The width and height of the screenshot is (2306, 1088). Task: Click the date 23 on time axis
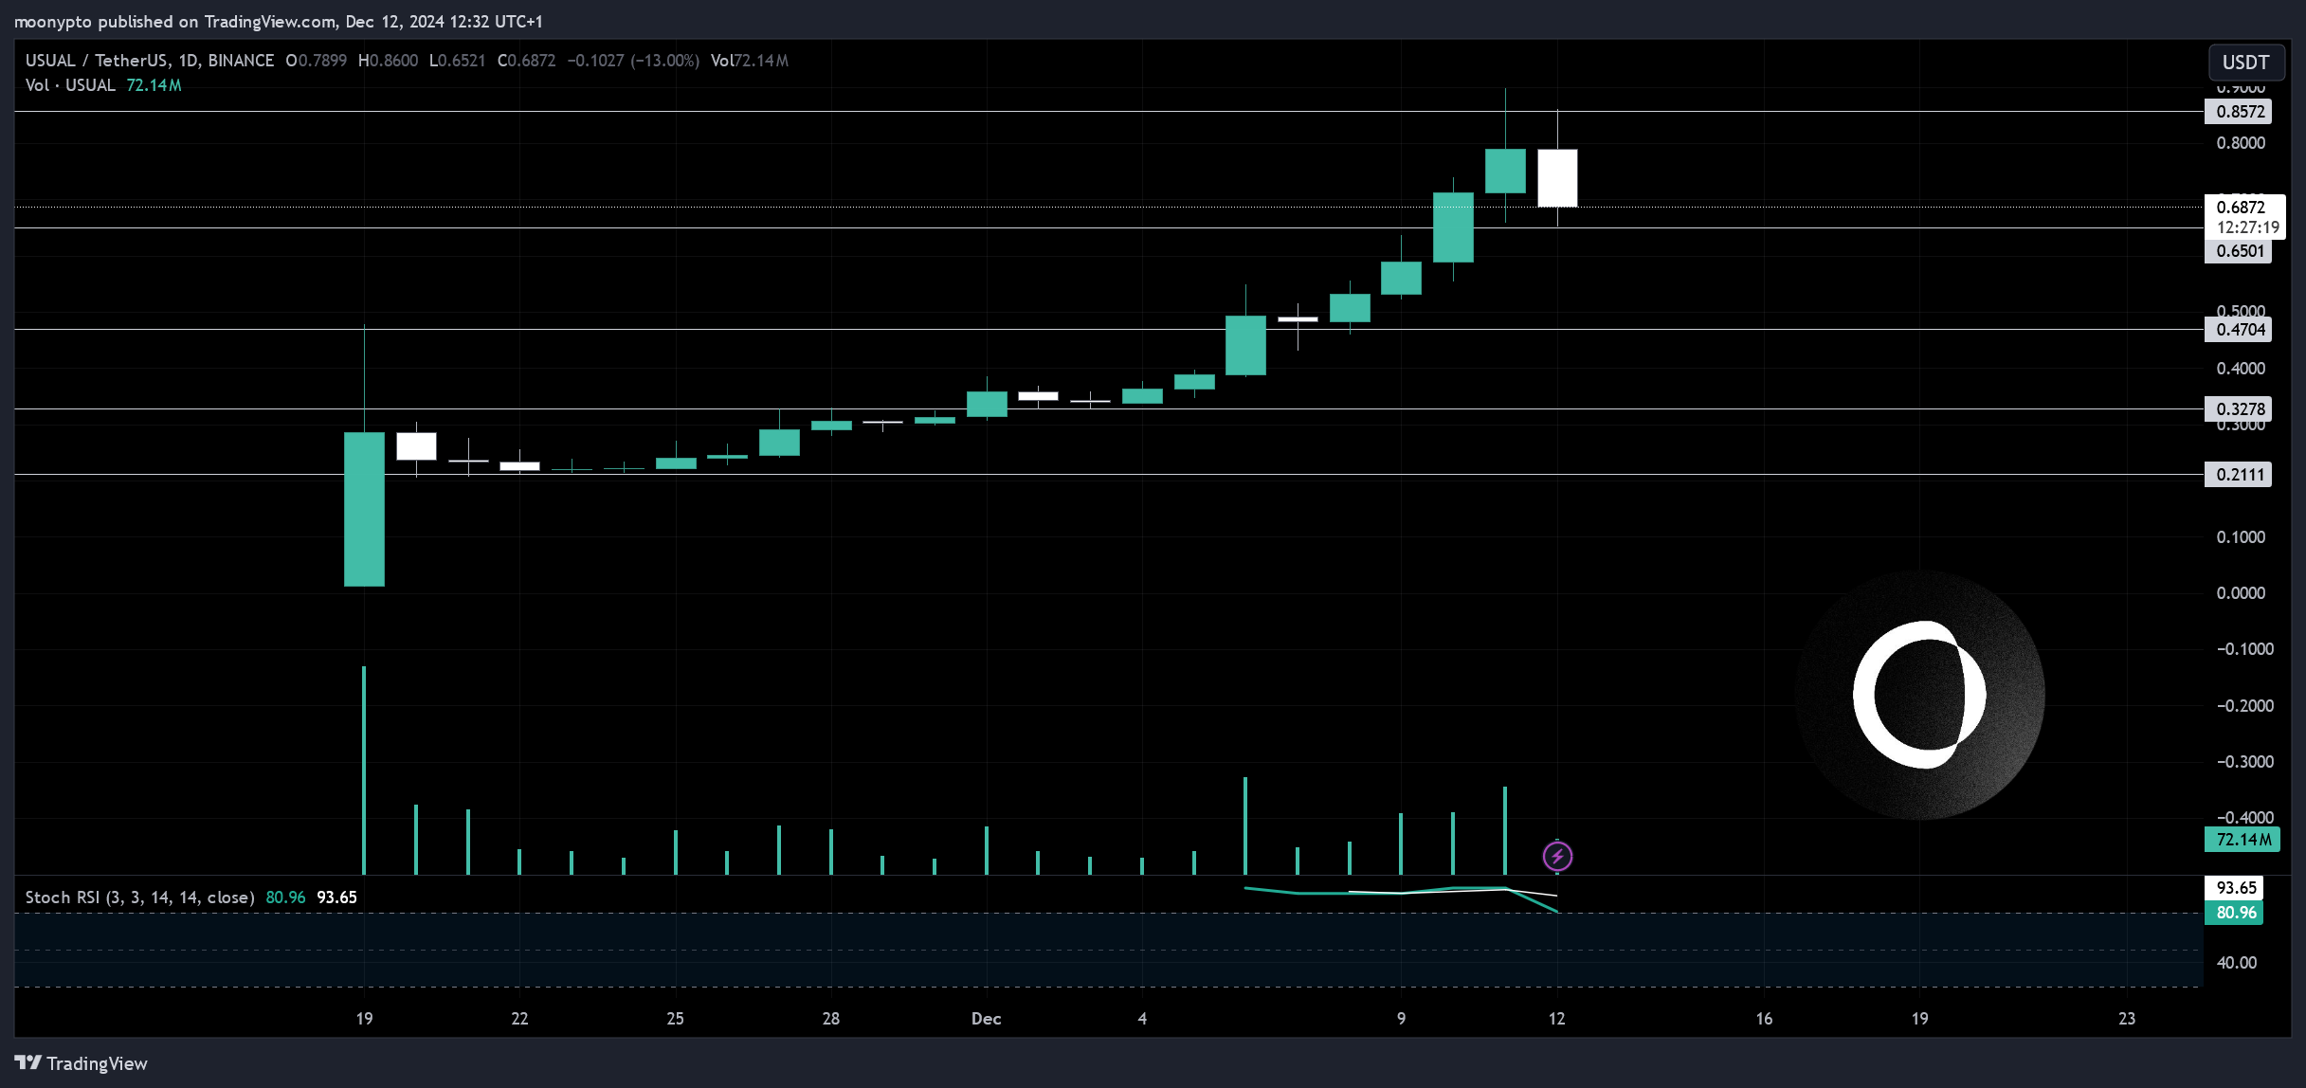[x=2127, y=1019]
